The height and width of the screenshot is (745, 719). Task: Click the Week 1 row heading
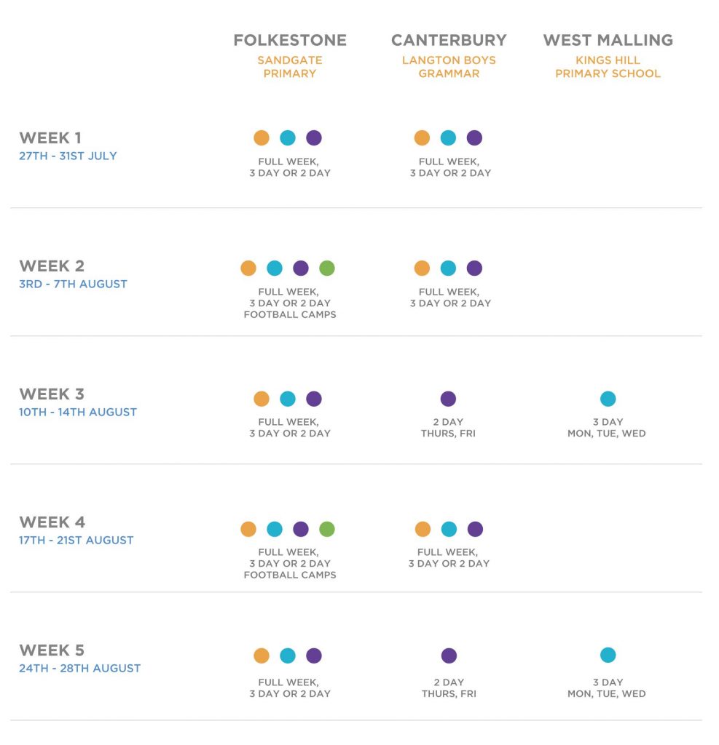50,138
